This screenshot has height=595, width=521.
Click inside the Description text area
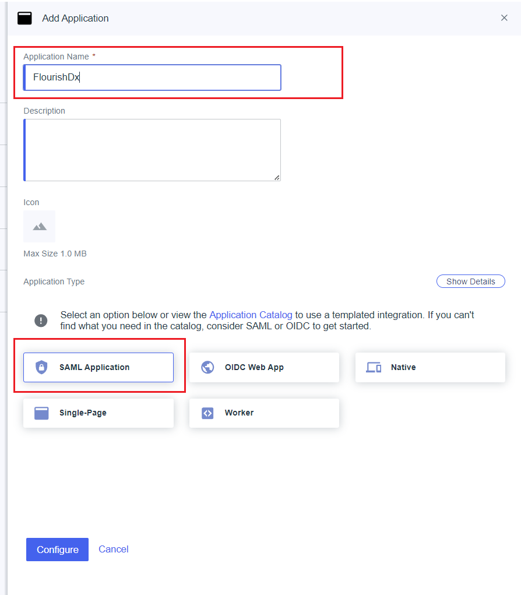[x=152, y=150]
